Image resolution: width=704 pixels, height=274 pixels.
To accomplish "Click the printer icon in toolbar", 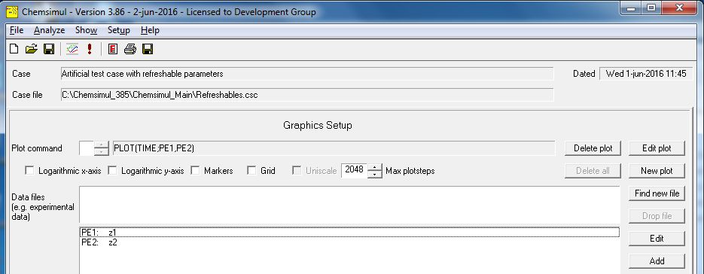I will [x=130, y=49].
